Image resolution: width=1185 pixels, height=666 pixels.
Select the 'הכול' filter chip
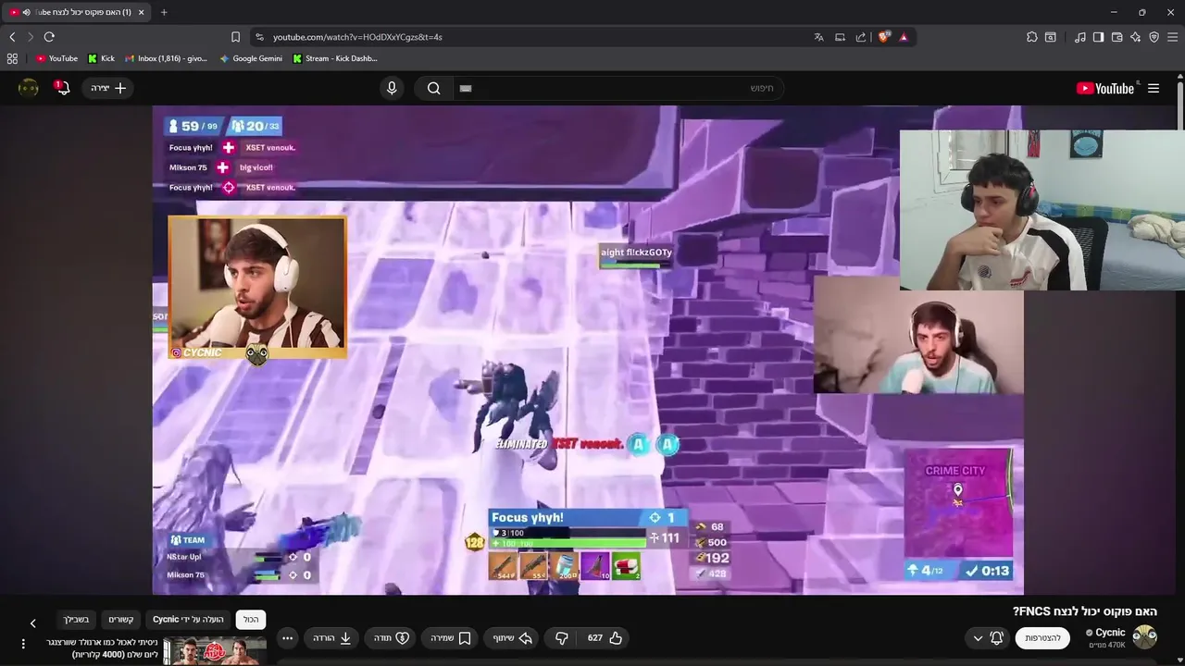coord(251,619)
